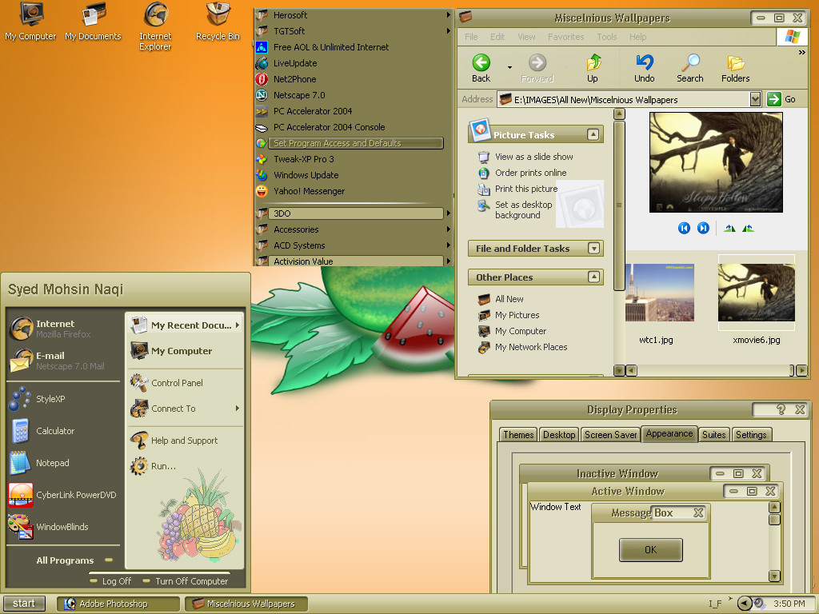
Task: Open the My Computer desktop icon
Action: tap(30, 22)
